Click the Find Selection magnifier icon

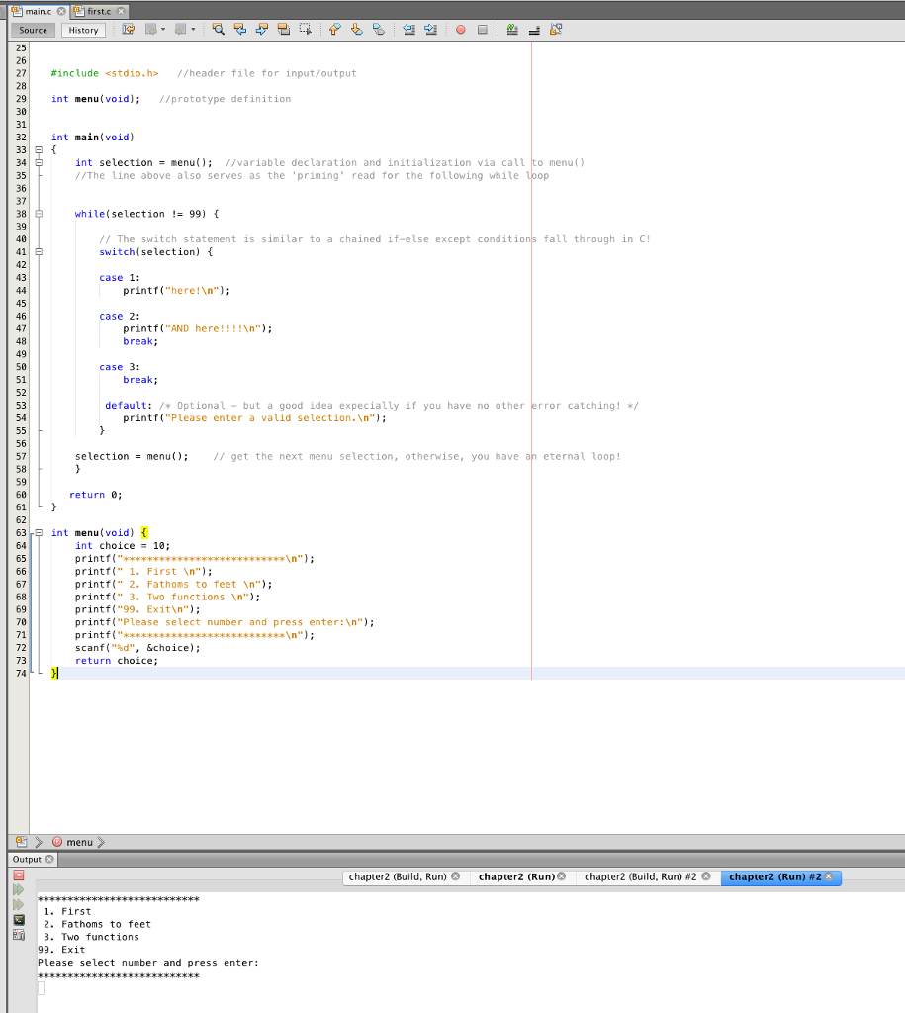(x=219, y=29)
